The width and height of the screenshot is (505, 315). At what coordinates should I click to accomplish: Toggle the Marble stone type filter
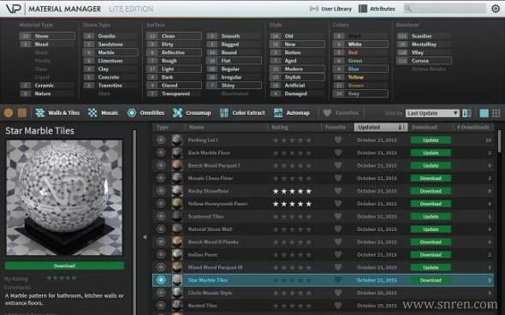[110, 52]
